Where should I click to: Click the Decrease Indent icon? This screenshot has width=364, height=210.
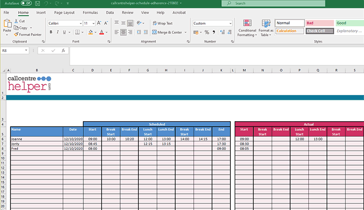139,32
